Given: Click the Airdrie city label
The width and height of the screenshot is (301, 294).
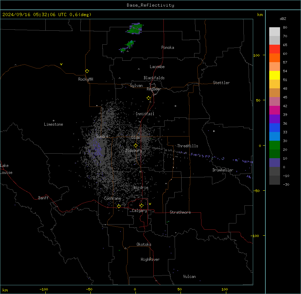Looking at the screenshot, I should [x=141, y=188].
